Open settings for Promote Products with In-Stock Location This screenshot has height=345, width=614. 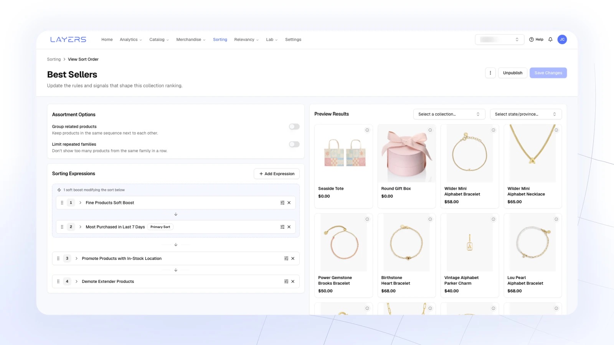(286, 258)
